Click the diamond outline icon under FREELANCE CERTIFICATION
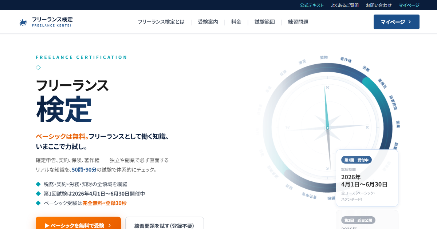Image resolution: width=437 pixels, height=229 pixels. click(x=38, y=67)
